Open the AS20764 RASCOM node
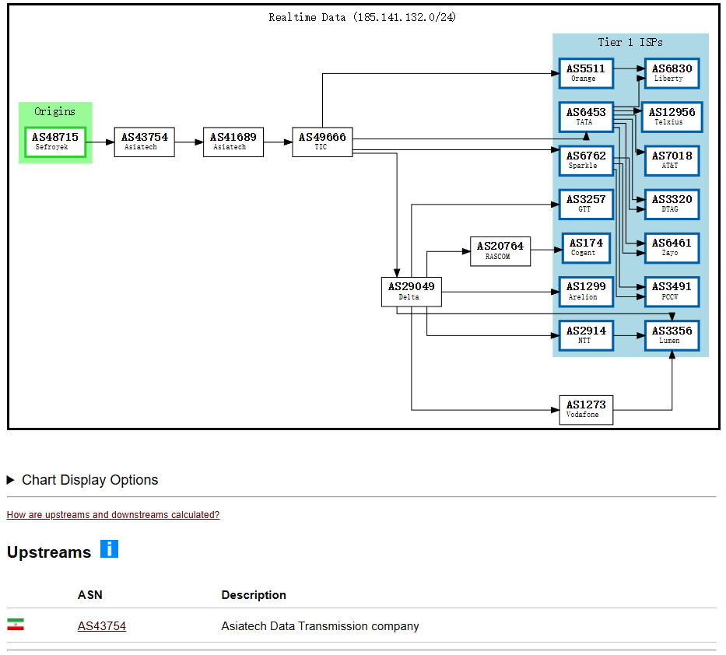 500,250
